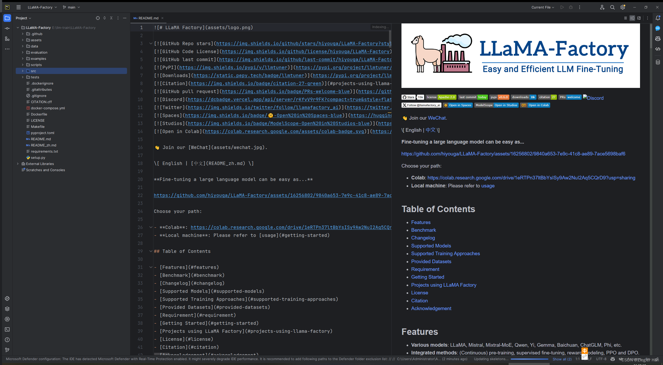Open the Project view dropdown
This screenshot has height=365, width=663.
(23, 18)
